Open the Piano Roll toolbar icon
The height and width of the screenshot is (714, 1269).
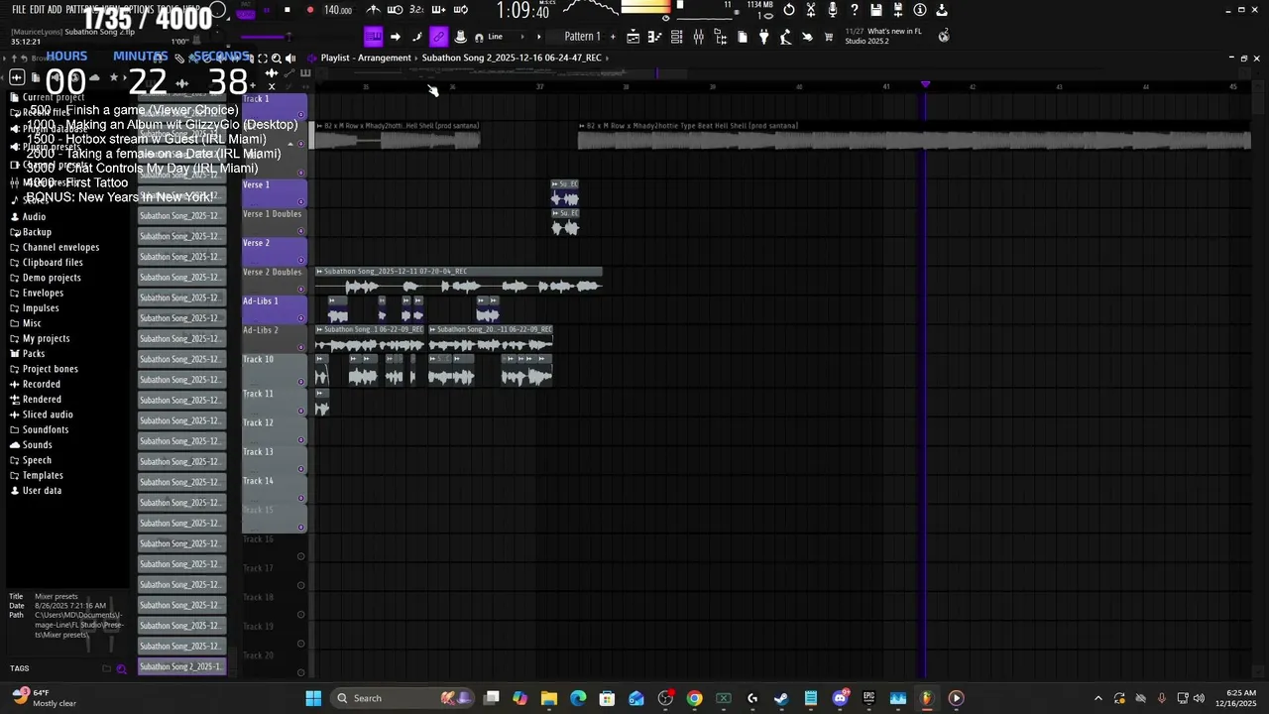click(654, 37)
